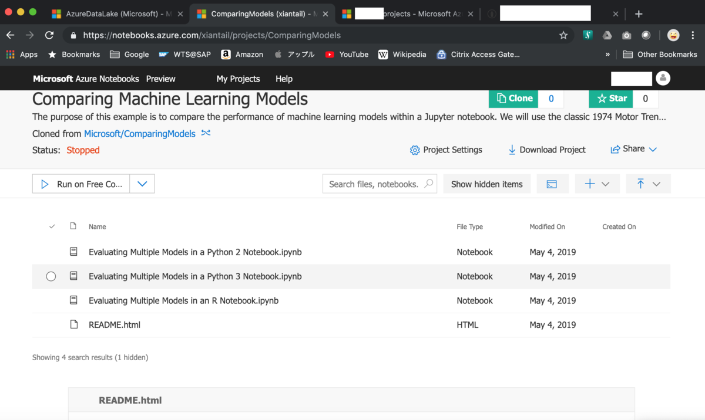Select the Python 3 Notebook row radio button

point(51,276)
